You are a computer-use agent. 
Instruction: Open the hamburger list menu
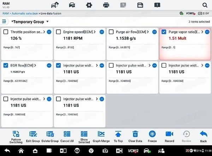[4, 22]
